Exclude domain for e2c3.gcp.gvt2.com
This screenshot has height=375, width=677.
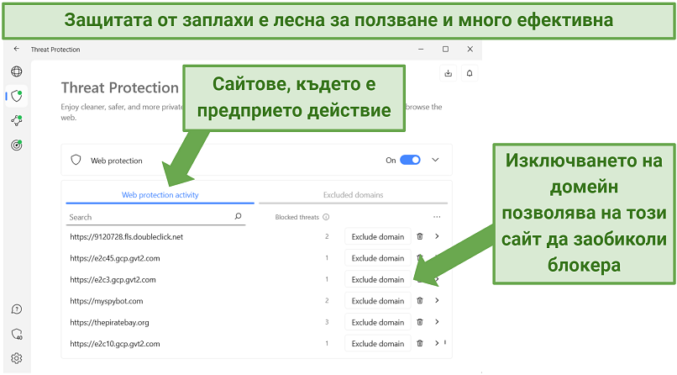click(378, 279)
